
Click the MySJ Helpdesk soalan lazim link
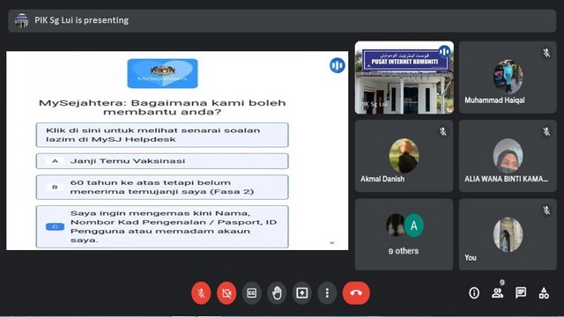(x=162, y=135)
